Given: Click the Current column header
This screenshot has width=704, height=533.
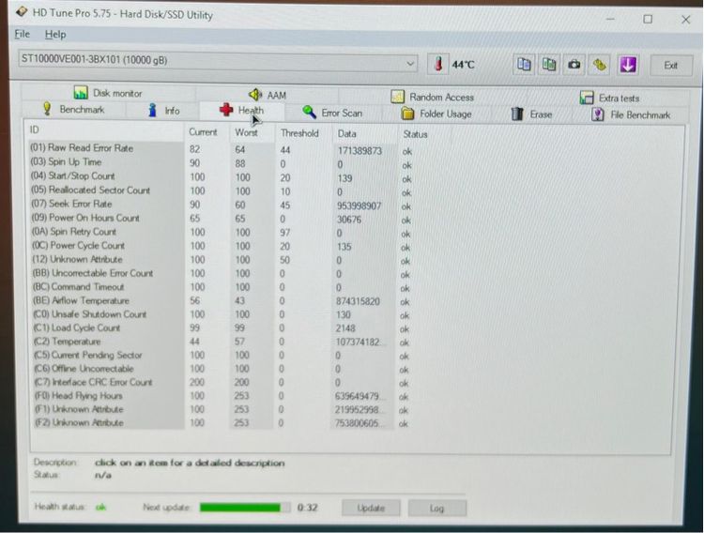Looking at the screenshot, I should click(203, 132).
